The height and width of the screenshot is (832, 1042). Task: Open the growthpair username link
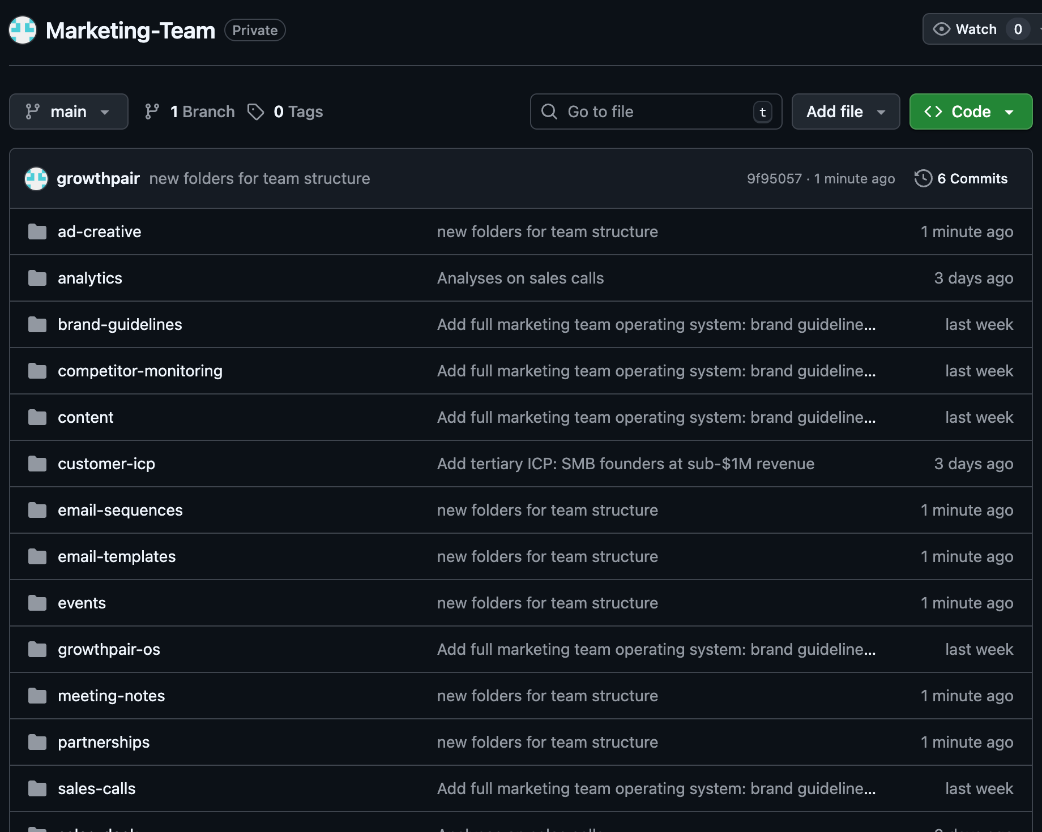pos(98,178)
